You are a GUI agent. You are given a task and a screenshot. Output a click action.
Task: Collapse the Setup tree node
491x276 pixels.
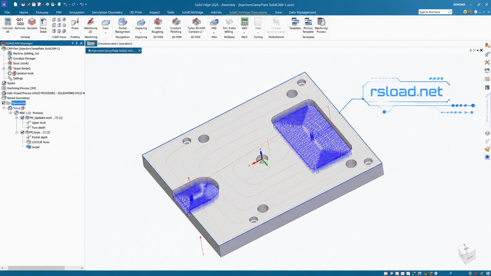[4, 108]
